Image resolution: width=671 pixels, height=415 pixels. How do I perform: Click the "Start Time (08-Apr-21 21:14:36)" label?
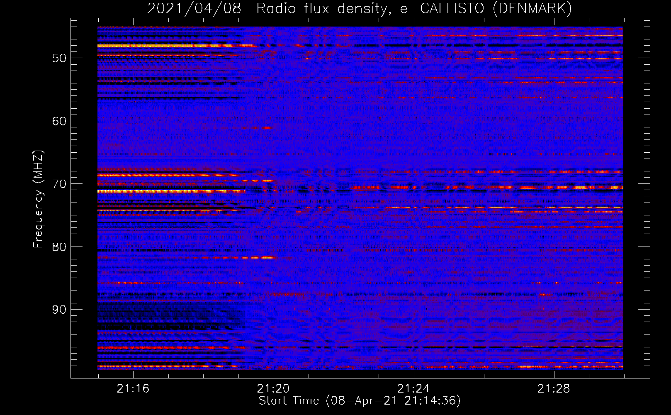[x=360, y=401]
